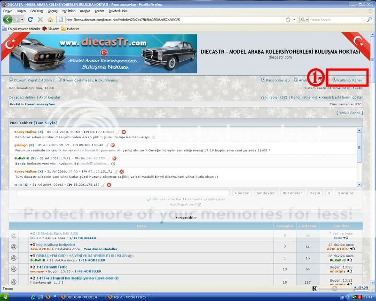Delete BuRaK-B's chat message

click(x=114, y=158)
